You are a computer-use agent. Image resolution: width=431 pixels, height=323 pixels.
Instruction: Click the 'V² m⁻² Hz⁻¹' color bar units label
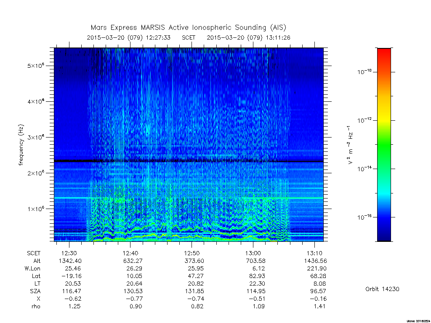pos(350,145)
